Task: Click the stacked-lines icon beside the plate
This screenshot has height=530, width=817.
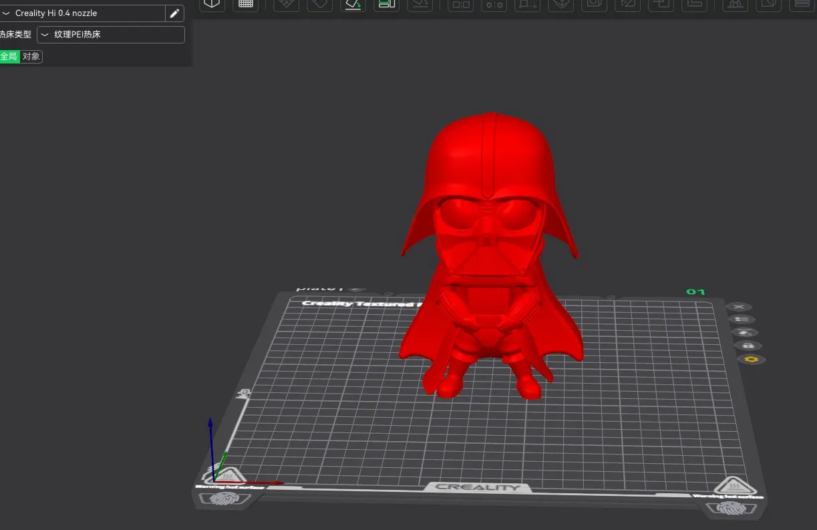Action: [x=741, y=319]
